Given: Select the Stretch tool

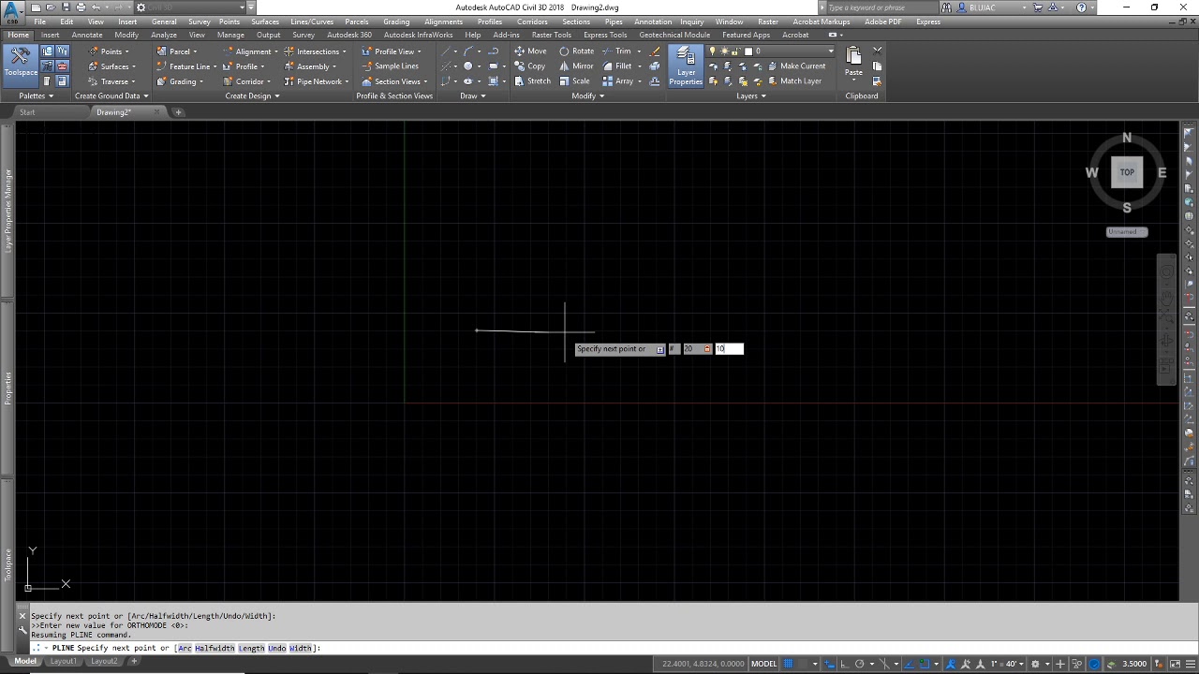Looking at the screenshot, I should coord(532,81).
